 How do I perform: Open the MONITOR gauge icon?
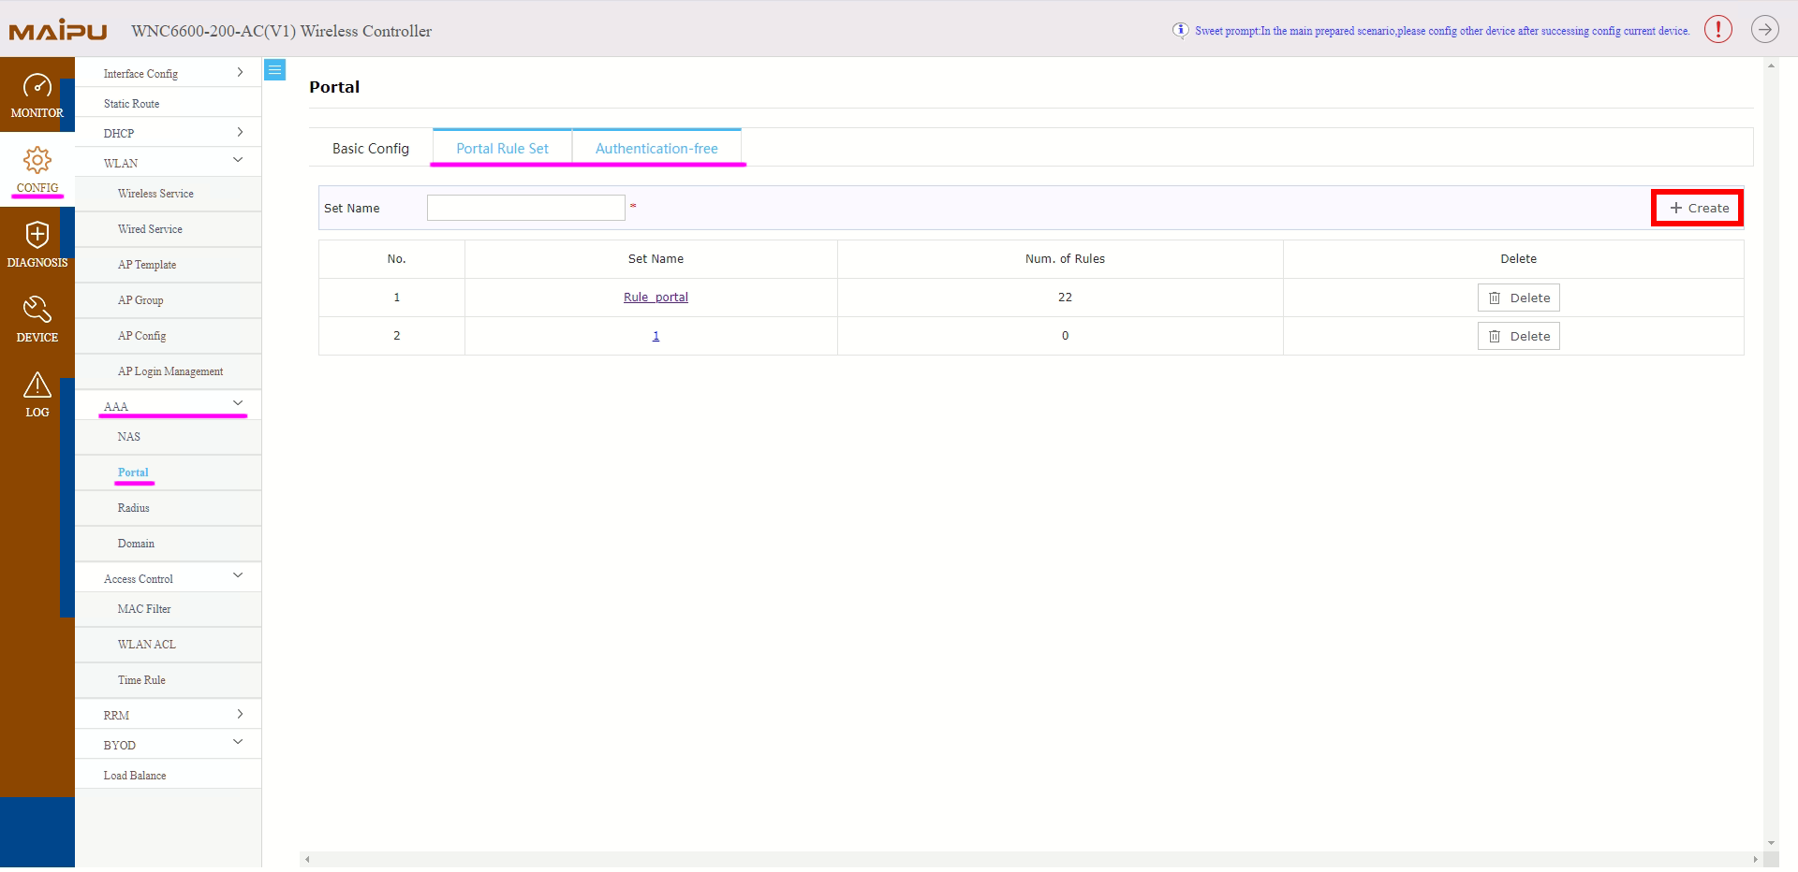[x=37, y=86]
